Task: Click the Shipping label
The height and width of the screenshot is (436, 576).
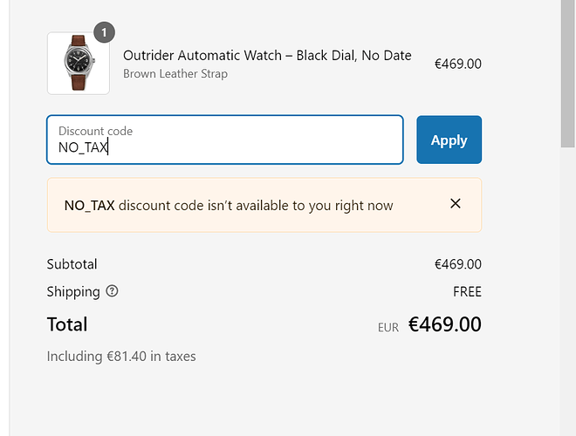Action: pos(73,292)
